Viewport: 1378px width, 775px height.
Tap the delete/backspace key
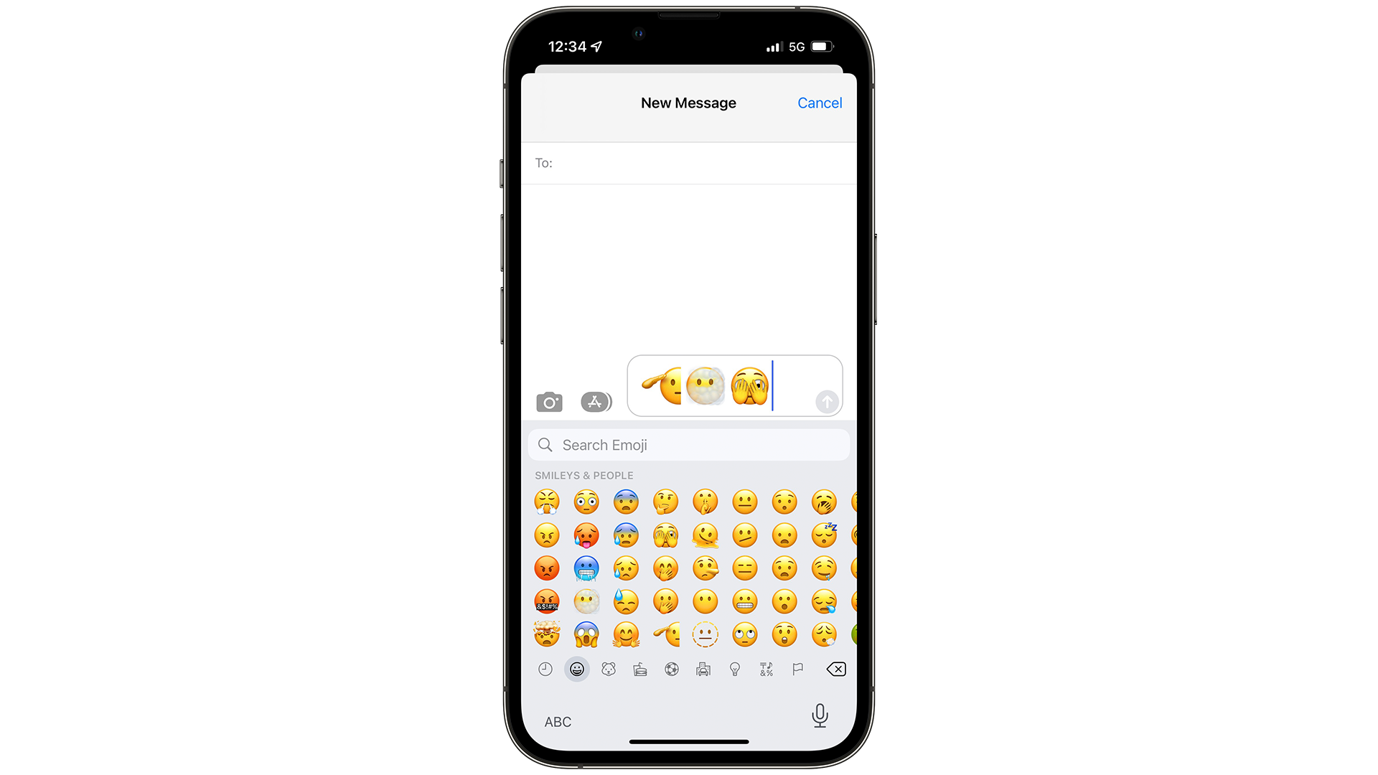(835, 669)
